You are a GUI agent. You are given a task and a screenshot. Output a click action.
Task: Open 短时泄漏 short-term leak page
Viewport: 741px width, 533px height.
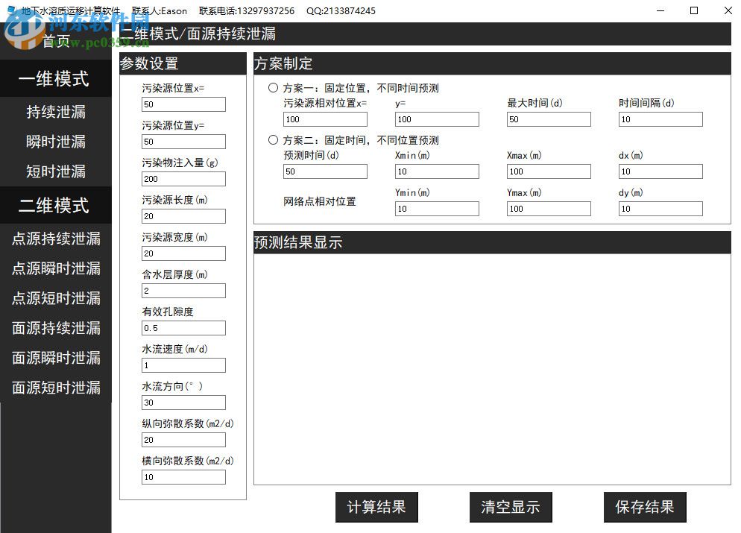click(55, 171)
